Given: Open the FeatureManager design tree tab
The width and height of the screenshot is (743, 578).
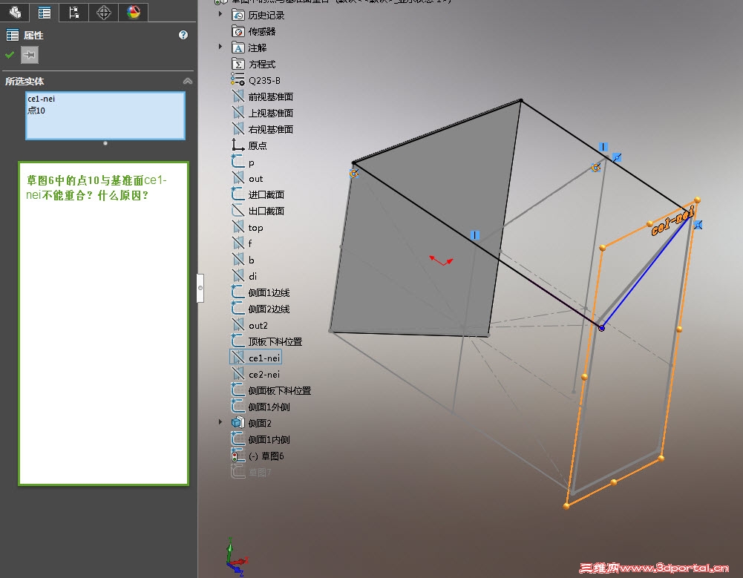Looking at the screenshot, I should click(15, 12).
